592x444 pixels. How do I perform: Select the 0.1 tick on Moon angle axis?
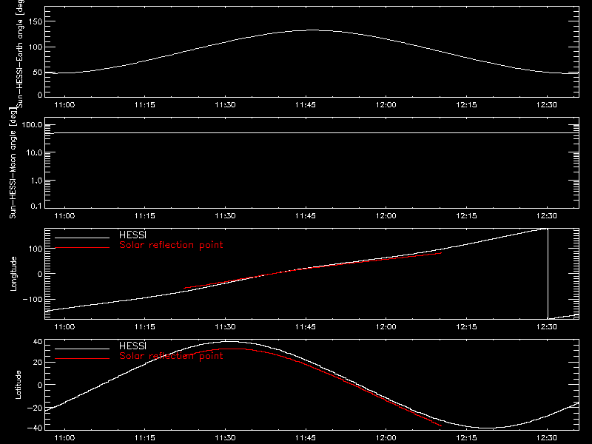coord(36,206)
